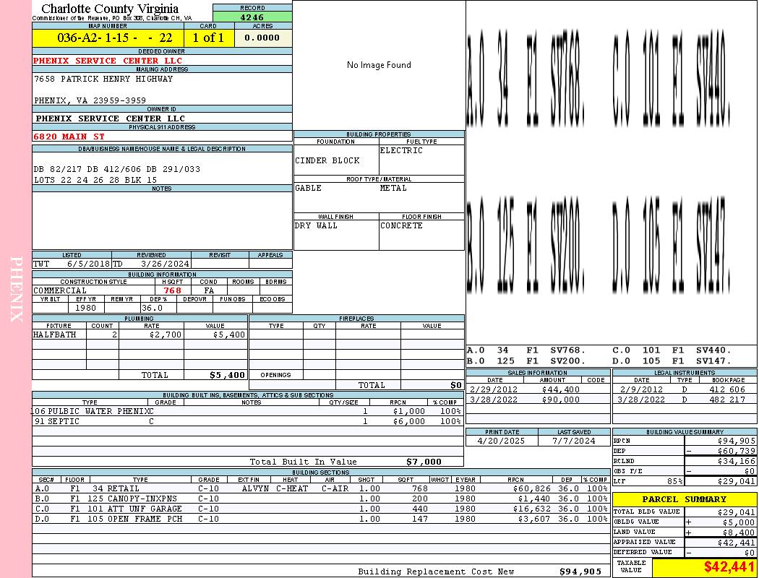The image size is (759, 578).
Task: Click LOTS 22 24 26 28 BLK 15
Action: click(x=95, y=180)
